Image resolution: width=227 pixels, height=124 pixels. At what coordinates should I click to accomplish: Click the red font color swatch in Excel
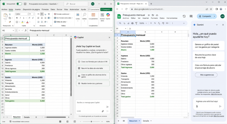tap(27, 22)
